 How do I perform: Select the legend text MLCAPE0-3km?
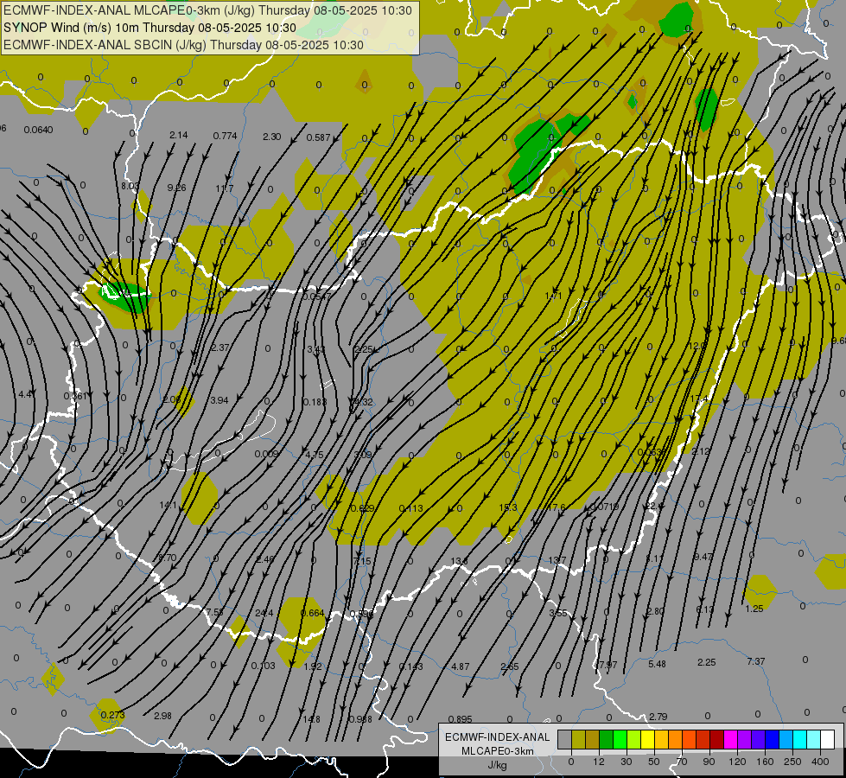click(497, 751)
